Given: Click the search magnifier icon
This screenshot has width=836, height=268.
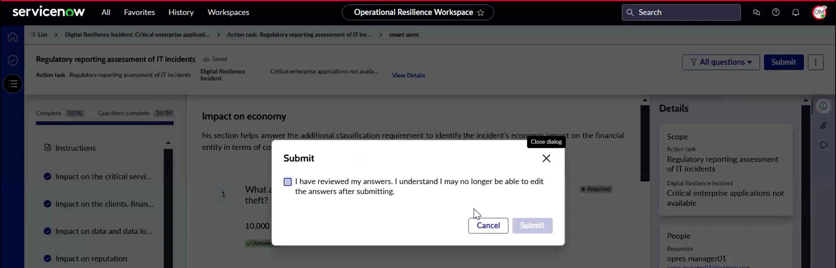Looking at the screenshot, I should point(630,12).
